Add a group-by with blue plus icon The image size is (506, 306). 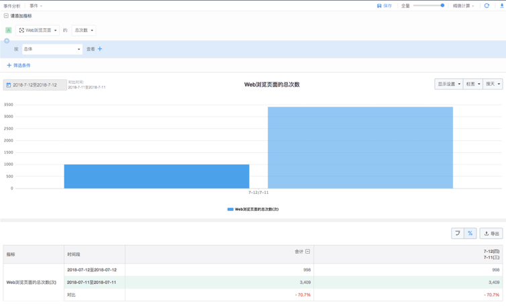point(100,49)
